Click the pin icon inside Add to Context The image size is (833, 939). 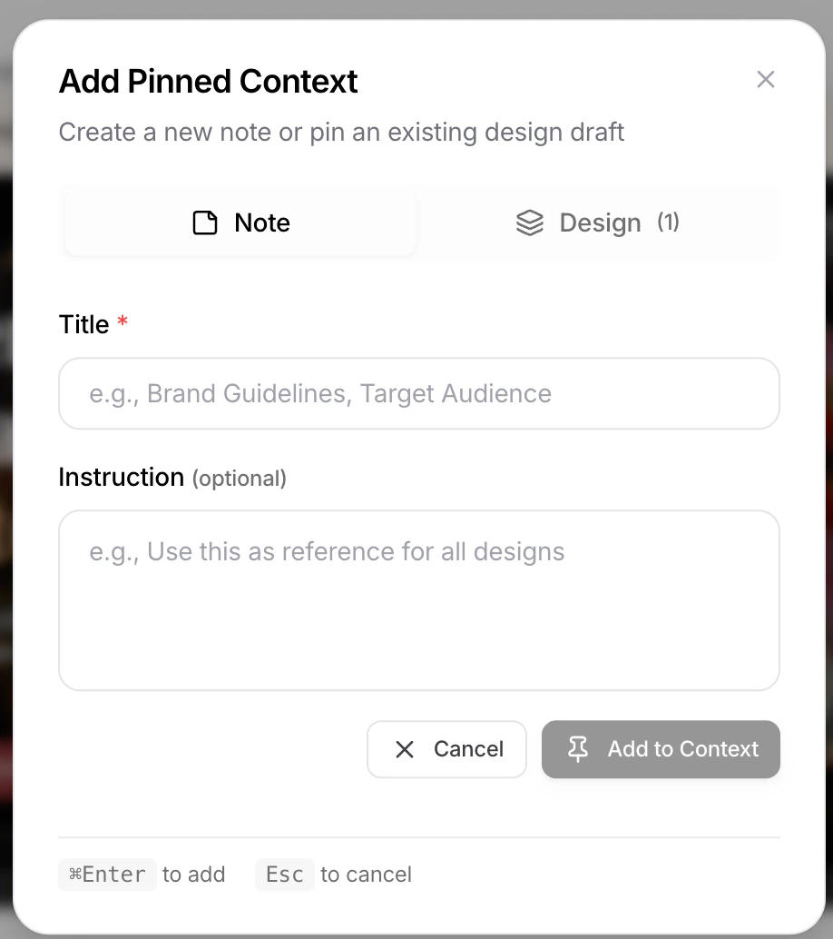(578, 749)
